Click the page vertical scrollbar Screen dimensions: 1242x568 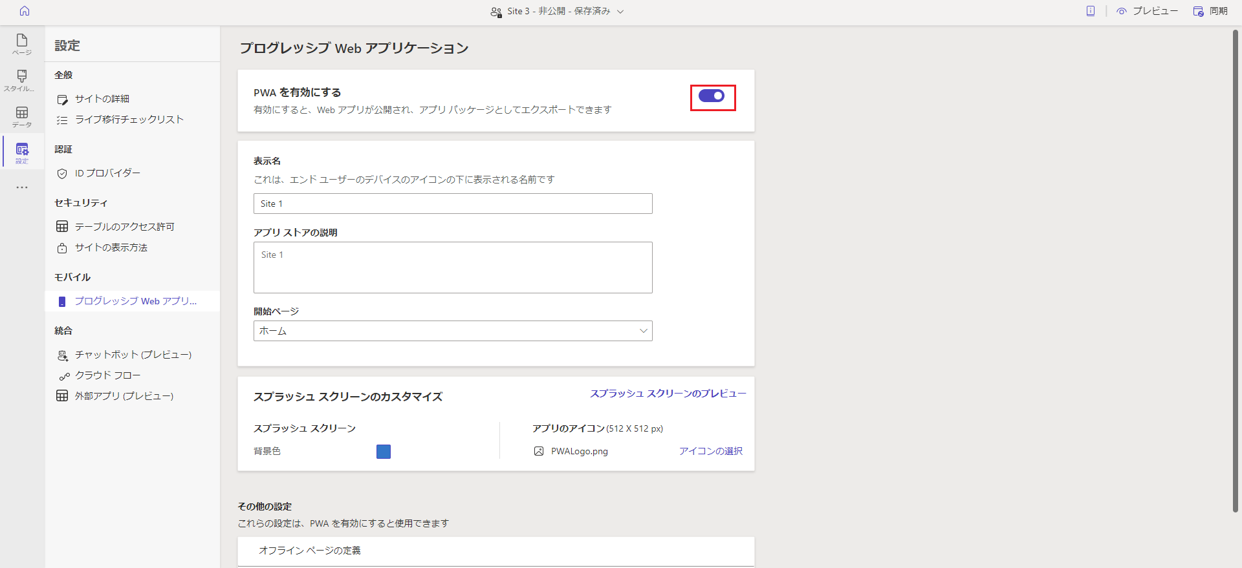click(x=1236, y=271)
